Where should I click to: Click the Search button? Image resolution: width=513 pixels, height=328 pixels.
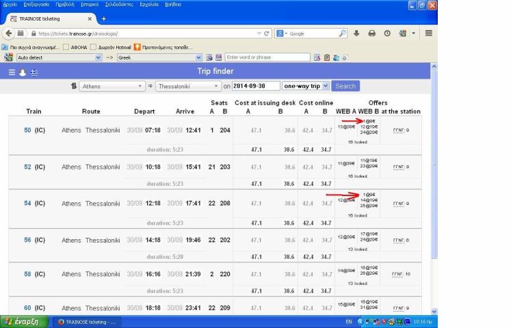tap(345, 86)
